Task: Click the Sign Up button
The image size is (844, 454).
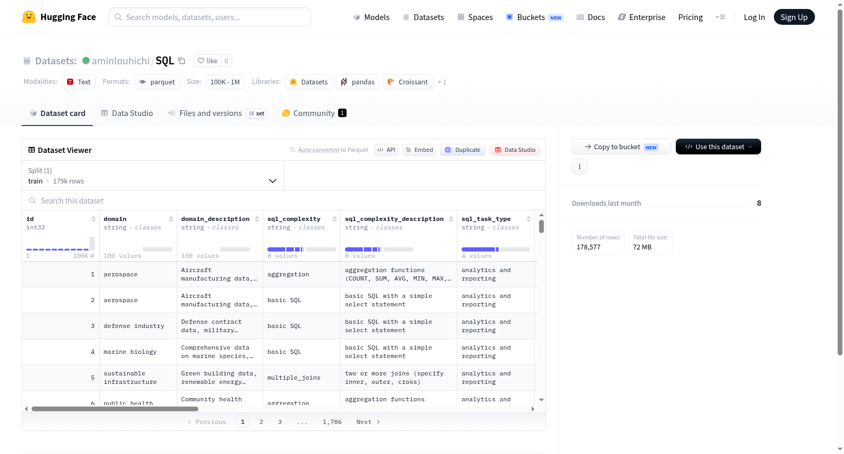Action: pos(794,17)
